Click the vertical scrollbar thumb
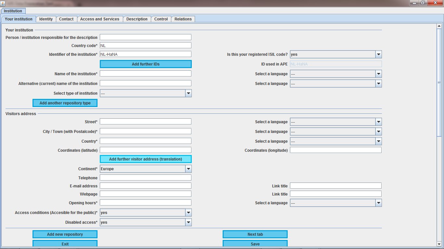This screenshot has height=249, width=444. coord(439,83)
